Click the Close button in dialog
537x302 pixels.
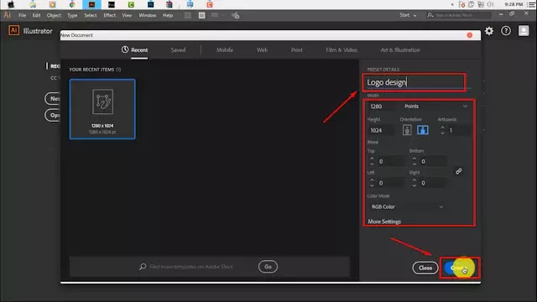[x=425, y=268]
